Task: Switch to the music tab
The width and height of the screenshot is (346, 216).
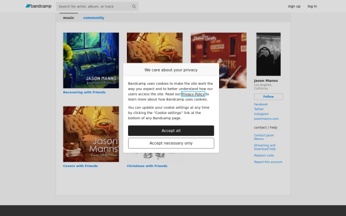Action: tap(69, 18)
